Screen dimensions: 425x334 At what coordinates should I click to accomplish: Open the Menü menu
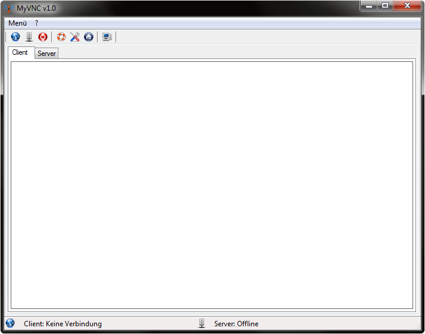tap(17, 23)
